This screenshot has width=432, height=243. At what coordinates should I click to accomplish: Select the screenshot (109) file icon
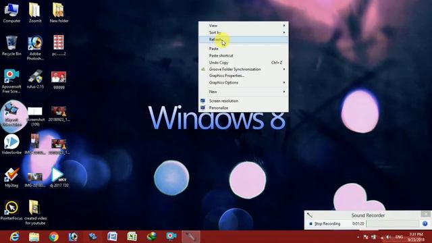pos(35,116)
